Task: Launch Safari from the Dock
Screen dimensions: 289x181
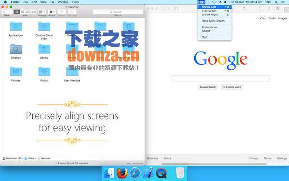Action: point(135,173)
